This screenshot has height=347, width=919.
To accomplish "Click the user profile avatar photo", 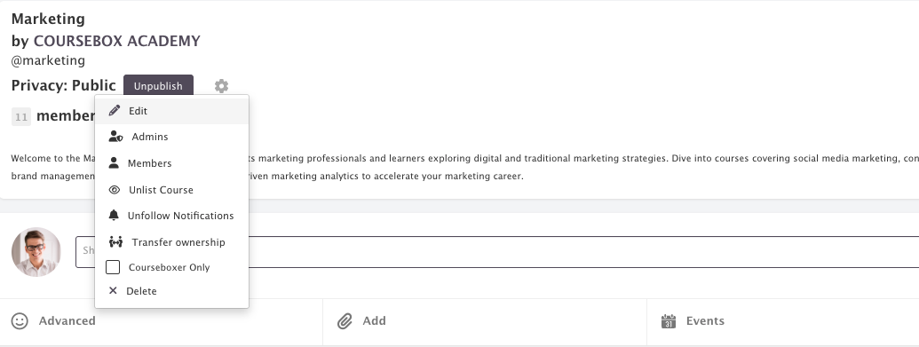I will 36,252.
